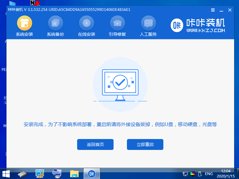Image resolution: width=239 pixels, height=179 pixels.
Task: Open File Explorer from the taskbar
Action: tap(74, 174)
